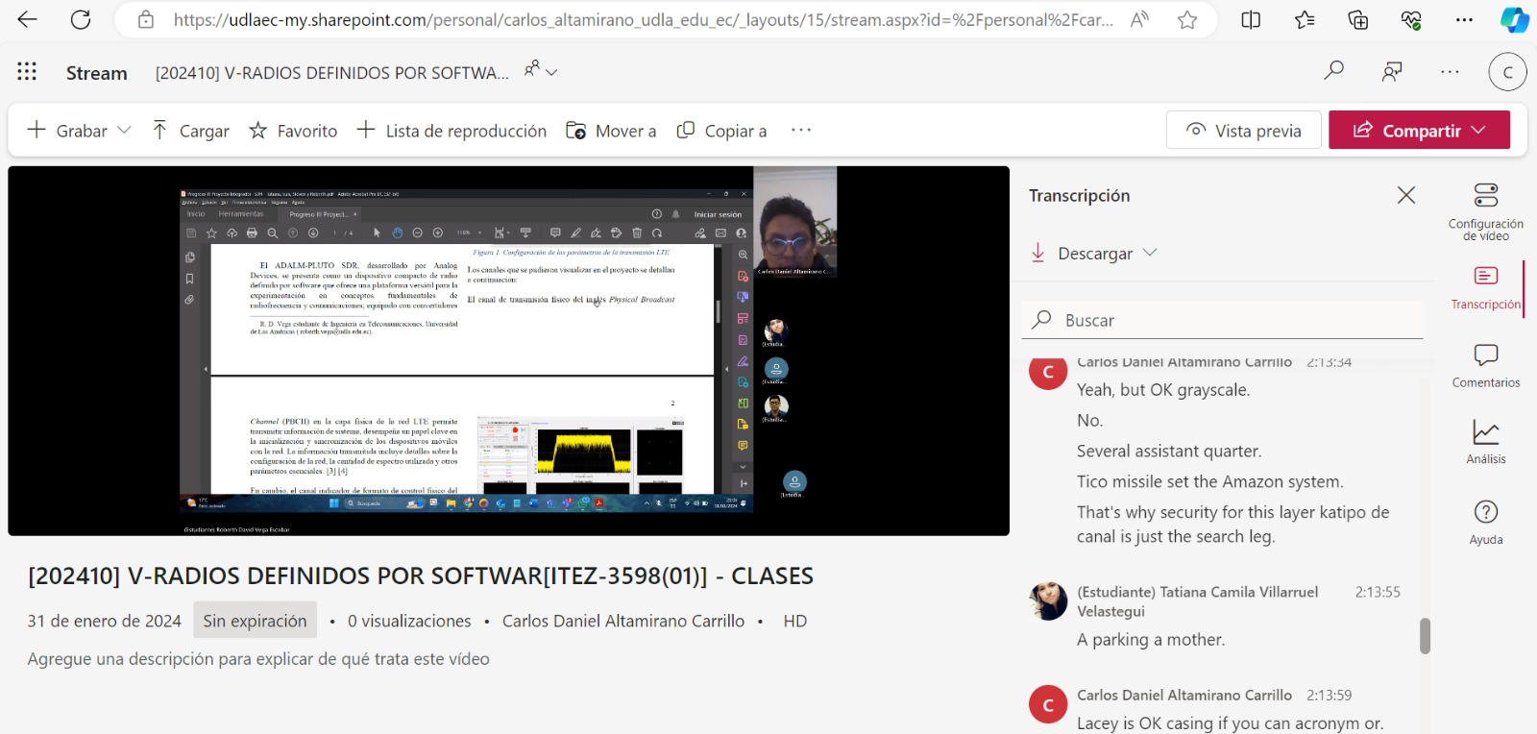Viewport: 1537px width, 734px height.
Task: Expand the Descargar transcript dropdown
Action: tap(1150, 253)
